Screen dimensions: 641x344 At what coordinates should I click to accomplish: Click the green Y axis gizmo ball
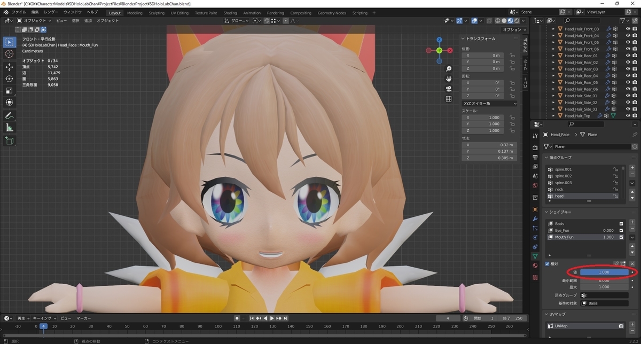439,50
